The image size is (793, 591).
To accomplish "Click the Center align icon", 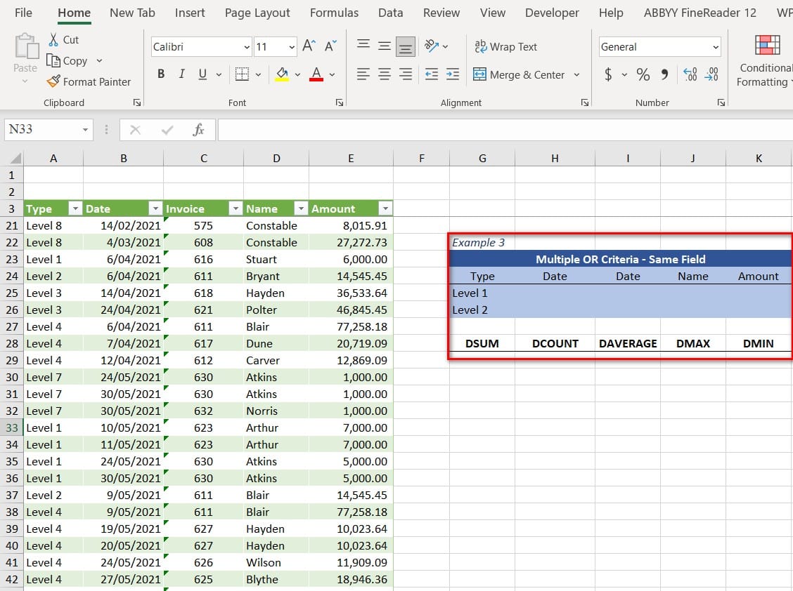I will tap(385, 74).
